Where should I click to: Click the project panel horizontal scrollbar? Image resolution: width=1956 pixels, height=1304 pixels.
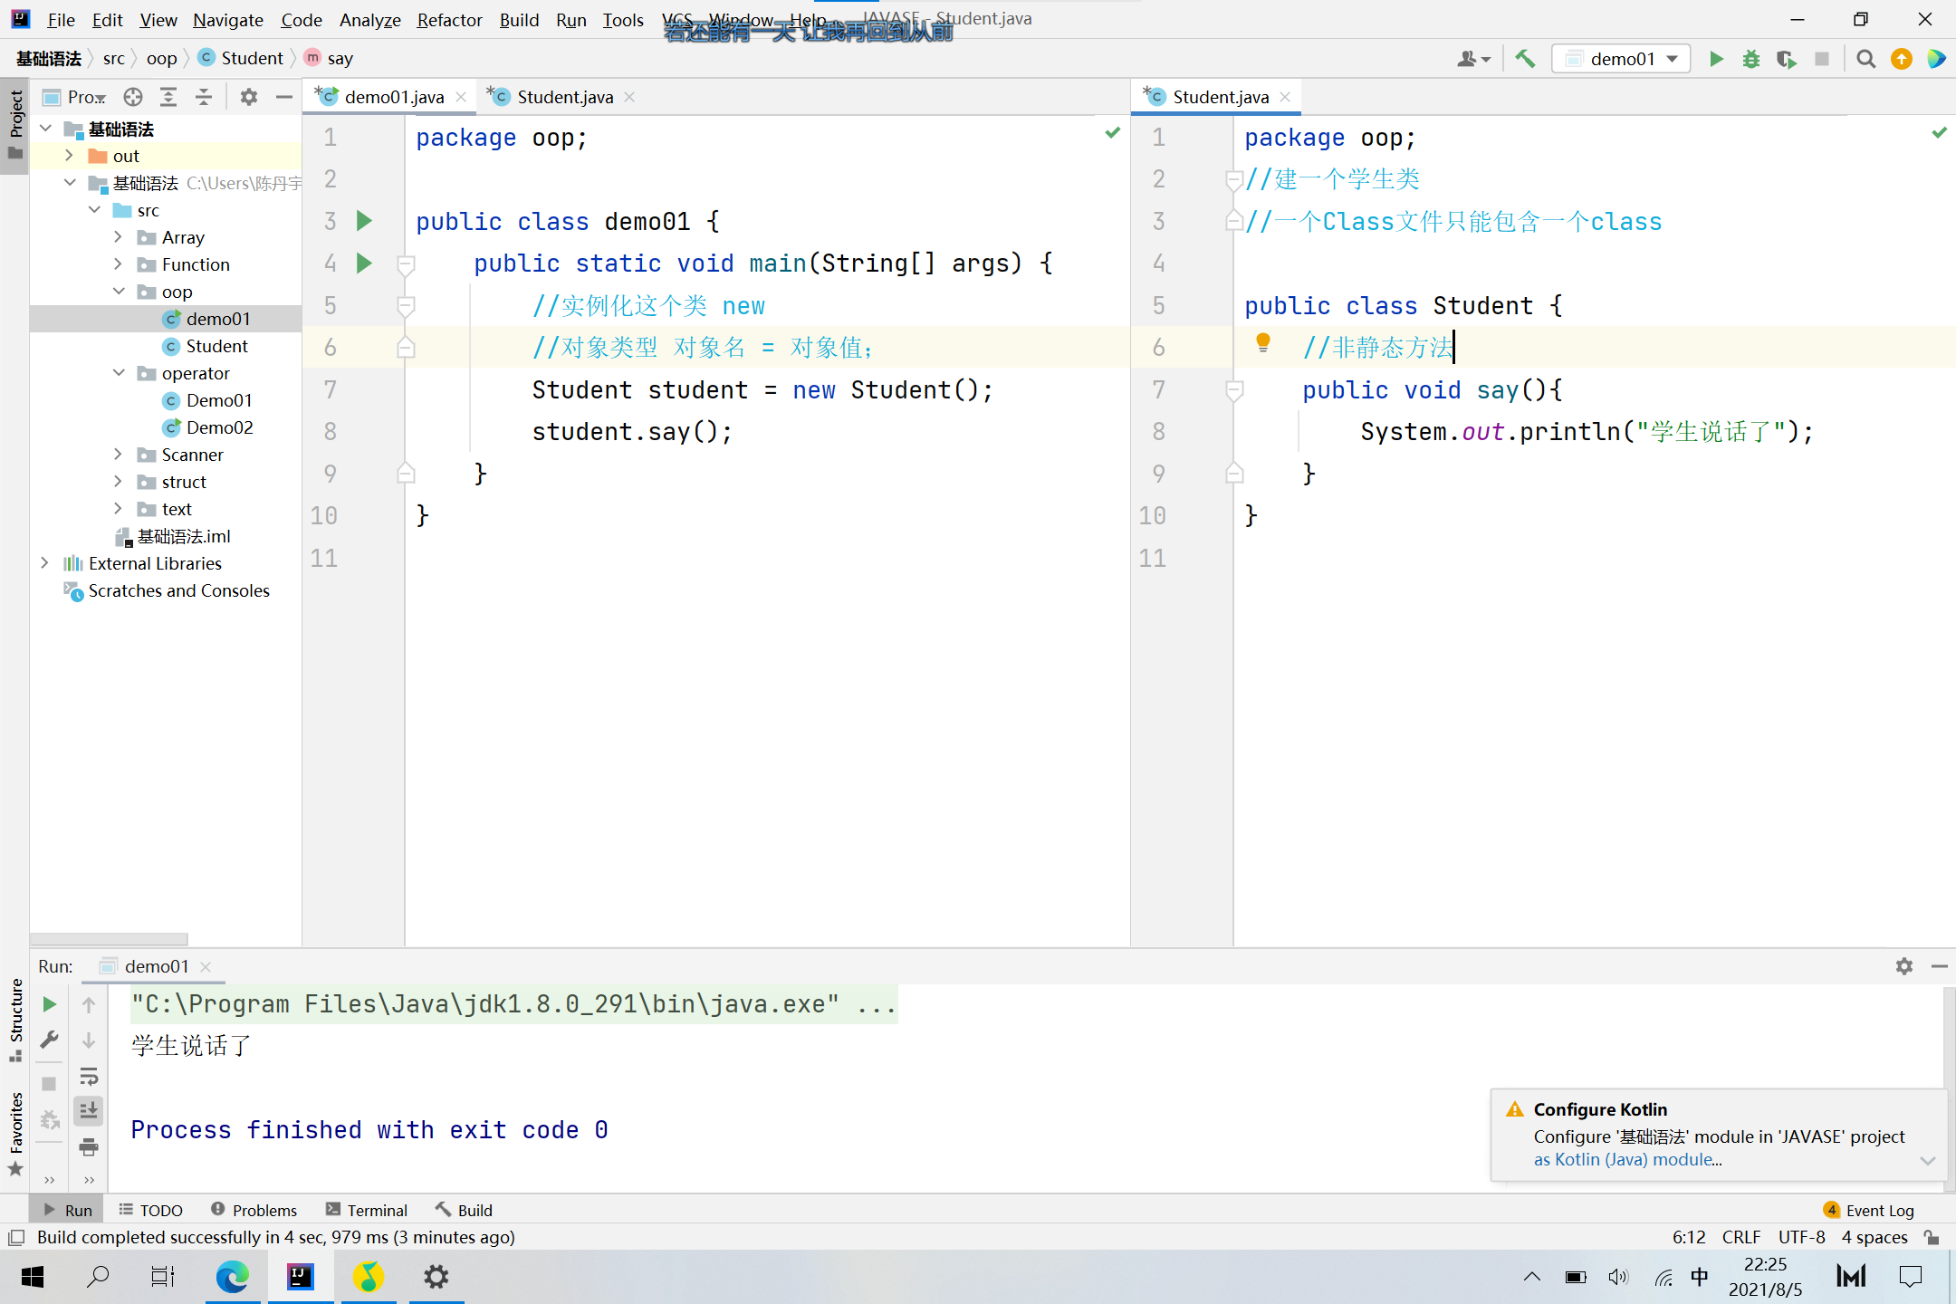click(x=109, y=939)
